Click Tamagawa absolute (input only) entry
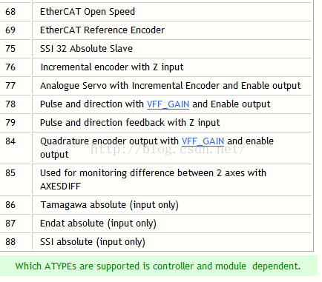 110,205
